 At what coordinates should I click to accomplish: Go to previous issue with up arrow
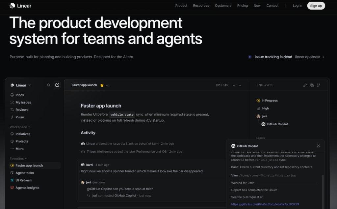234,85
